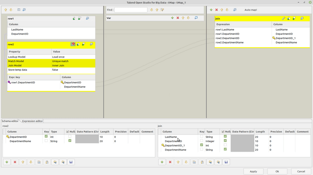Save the join schema using the floppy disk icon
This screenshot has height=175, width=313.
pyautogui.click(x=226, y=162)
